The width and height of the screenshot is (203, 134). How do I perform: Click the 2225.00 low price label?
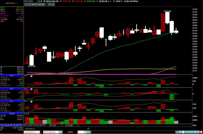tap(32, 66)
